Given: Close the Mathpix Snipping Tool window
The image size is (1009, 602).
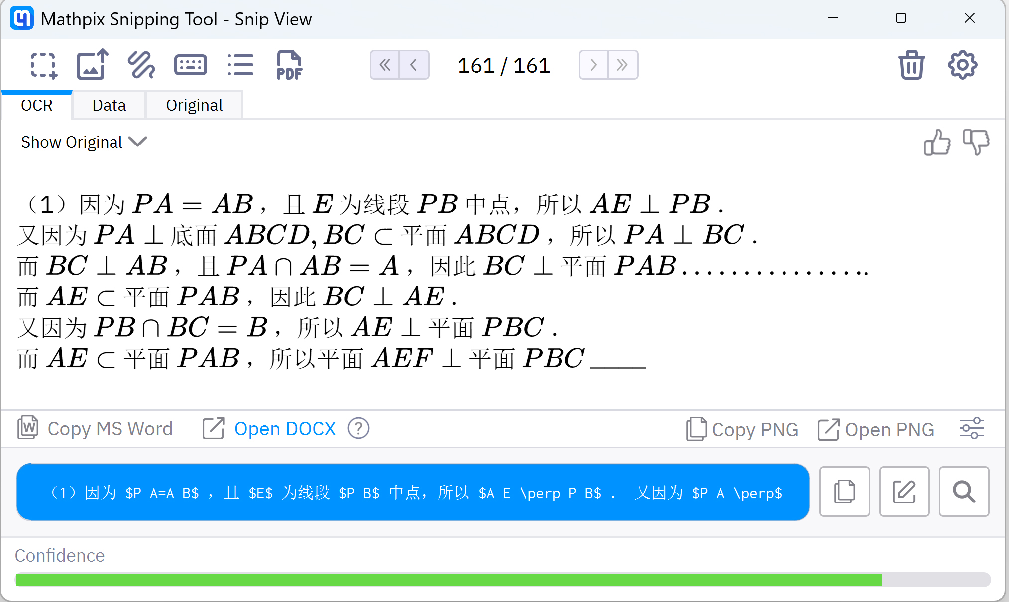Looking at the screenshot, I should 969,18.
